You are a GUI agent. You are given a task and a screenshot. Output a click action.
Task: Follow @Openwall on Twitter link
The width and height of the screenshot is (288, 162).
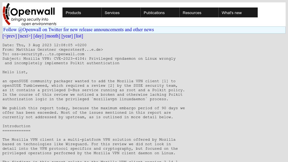(x=78, y=30)
